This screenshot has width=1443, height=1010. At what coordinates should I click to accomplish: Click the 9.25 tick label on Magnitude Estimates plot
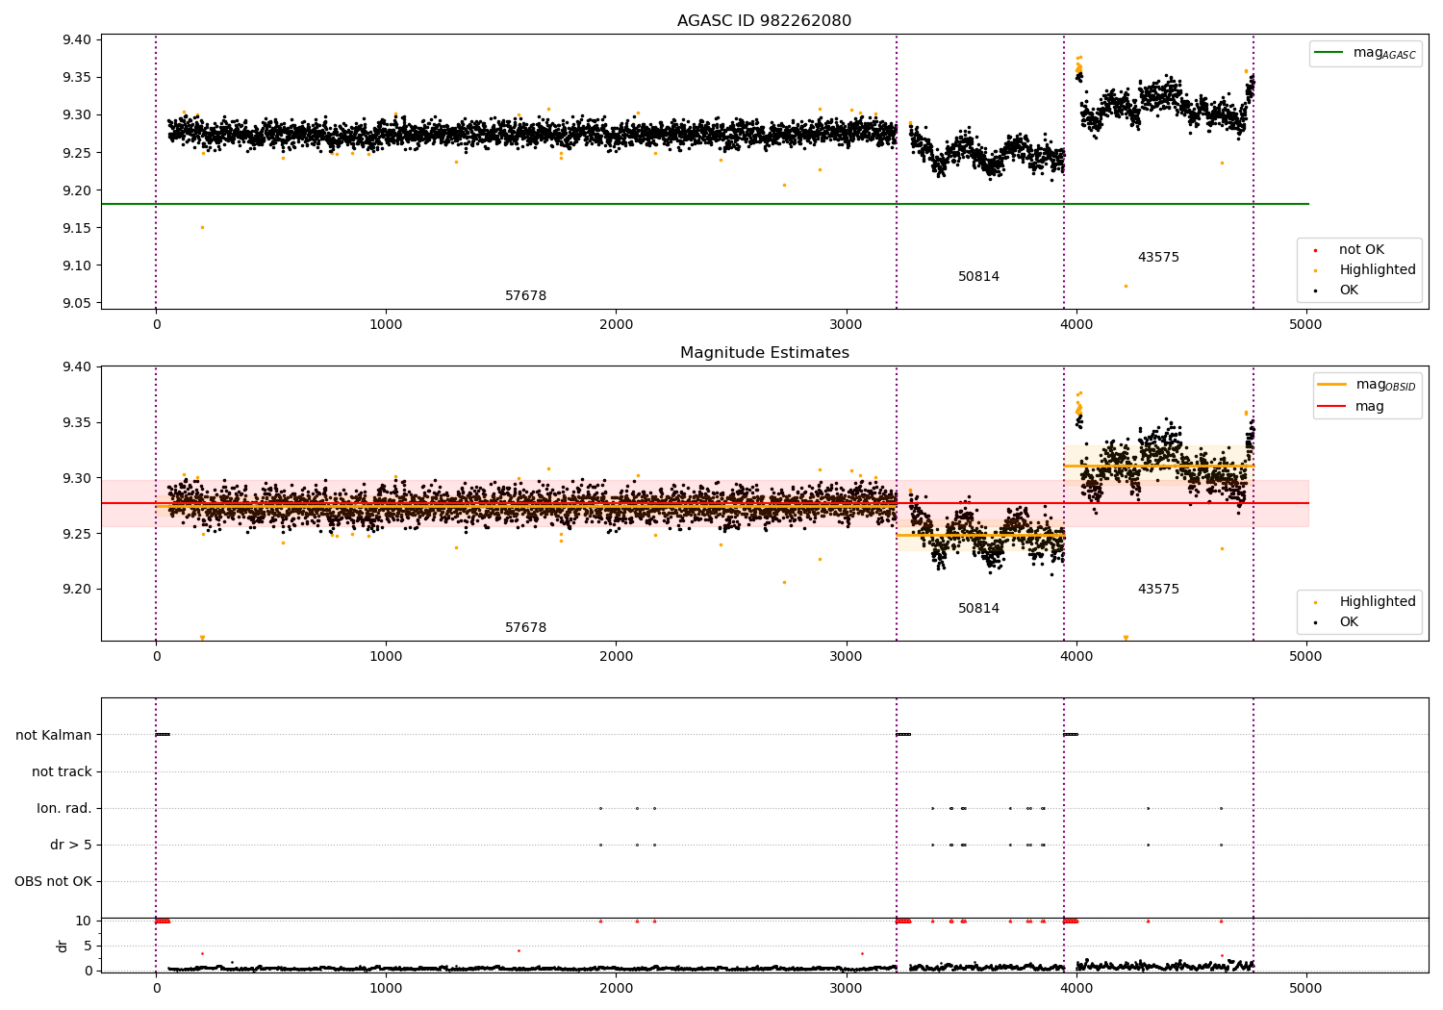[x=78, y=534]
